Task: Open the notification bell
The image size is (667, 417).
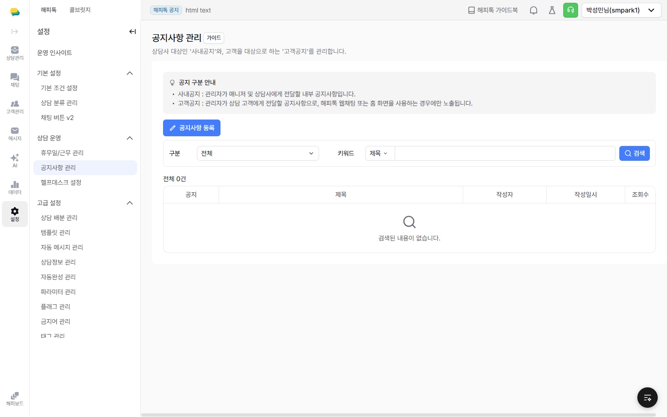Action: (534, 10)
